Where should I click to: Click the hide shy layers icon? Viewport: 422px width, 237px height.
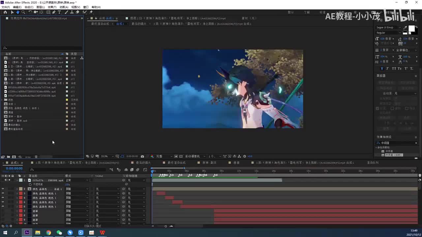point(126,170)
